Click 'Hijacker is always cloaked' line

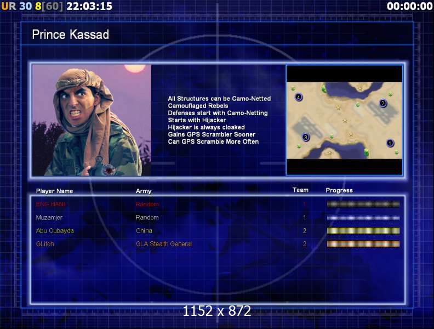click(x=206, y=127)
